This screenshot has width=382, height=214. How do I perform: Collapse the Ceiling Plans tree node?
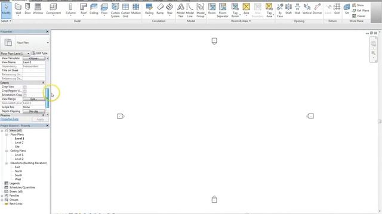[x=7, y=151]
